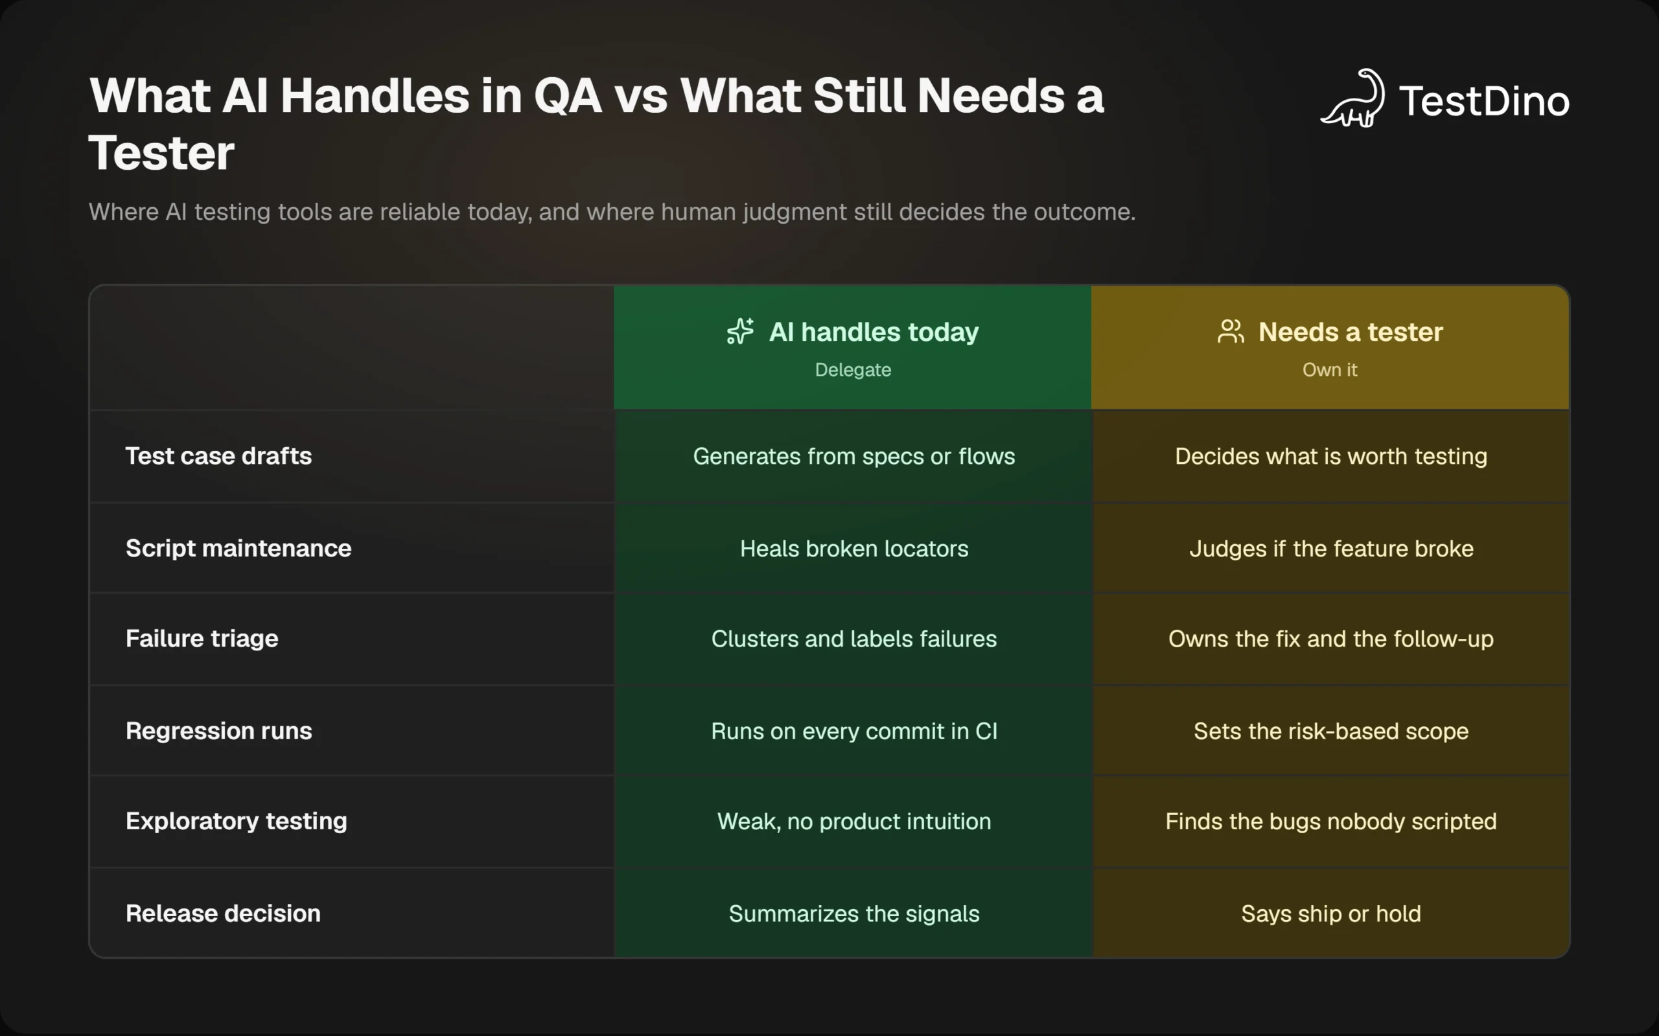
Task: Click 'Decides what is worth testing' cell
Action: coord(1330,456)
